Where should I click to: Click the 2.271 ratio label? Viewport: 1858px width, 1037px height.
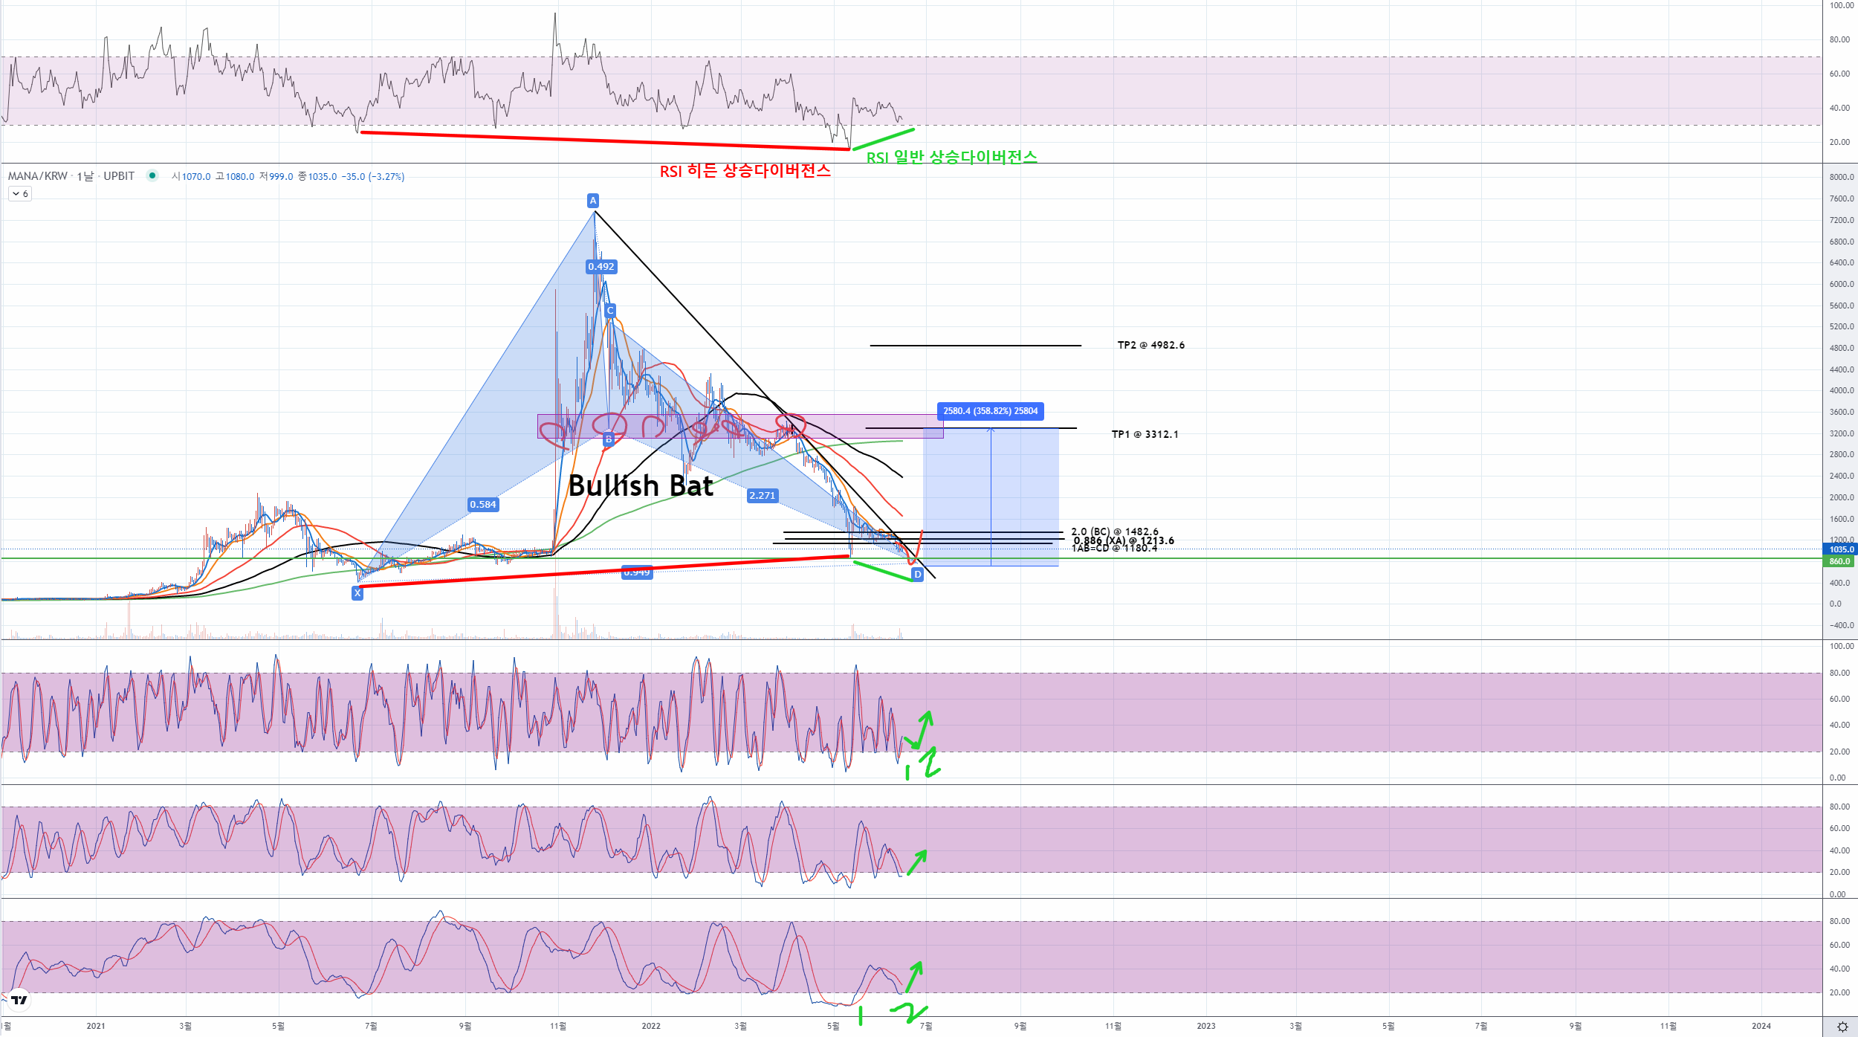pos(762,495)
